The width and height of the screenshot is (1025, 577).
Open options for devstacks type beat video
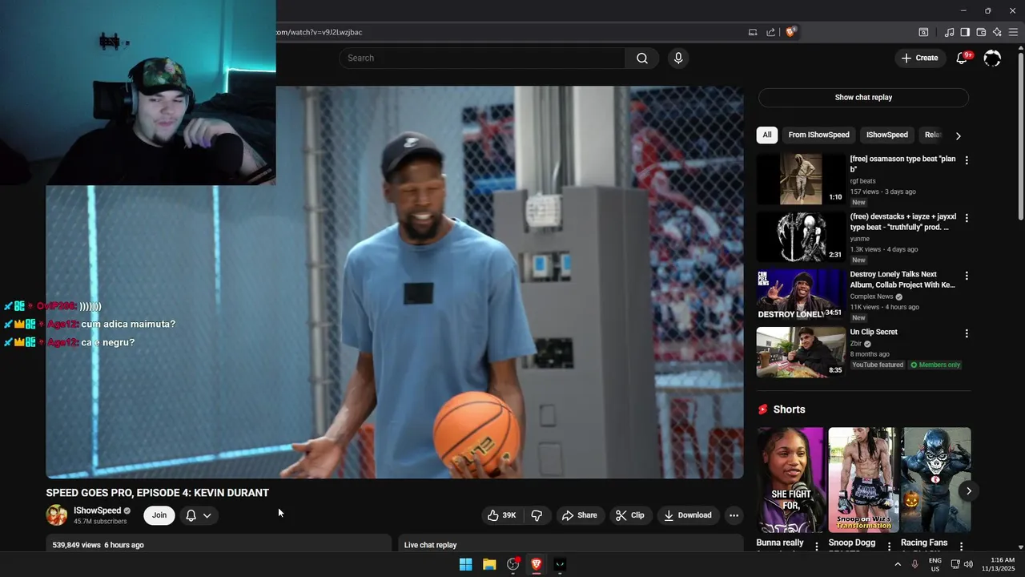966,218
